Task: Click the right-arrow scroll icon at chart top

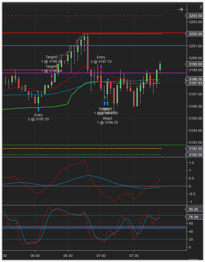Action: [181, 9]
